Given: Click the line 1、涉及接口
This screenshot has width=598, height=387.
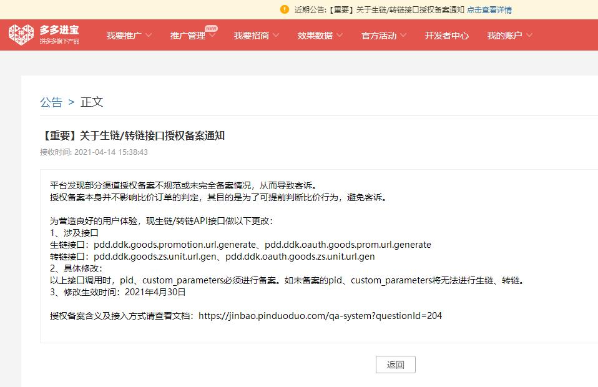Looking at the screenshot, I should tap(74, 233).
